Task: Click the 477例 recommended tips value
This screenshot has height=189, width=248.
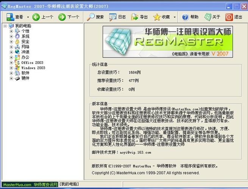Action: tap(134, 81)
